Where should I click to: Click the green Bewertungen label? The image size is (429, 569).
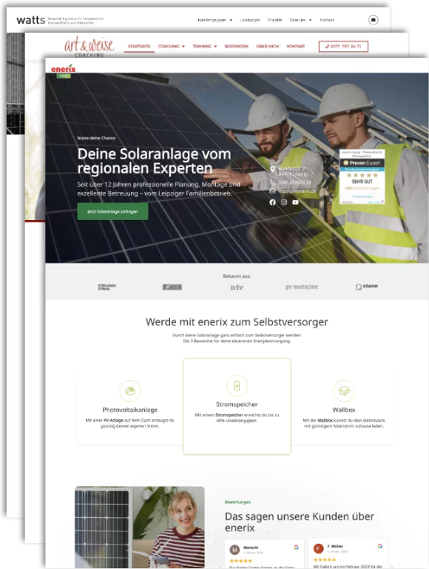[237, 502]
